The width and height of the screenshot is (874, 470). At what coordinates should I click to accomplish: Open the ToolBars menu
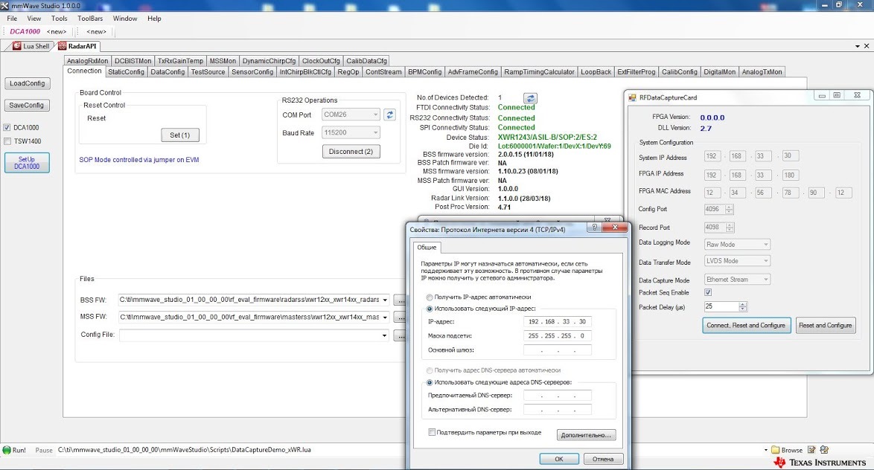tap(90, 19)
